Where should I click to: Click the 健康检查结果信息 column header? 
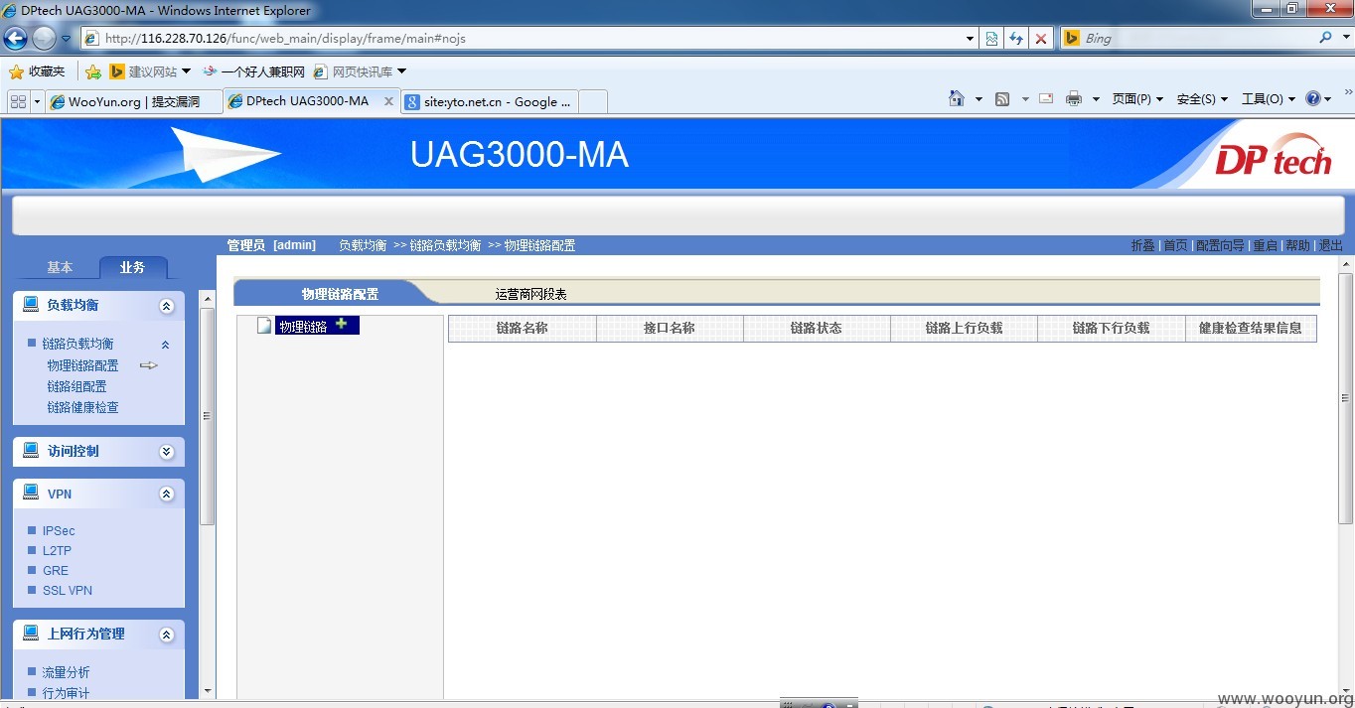coord(1251,328)
